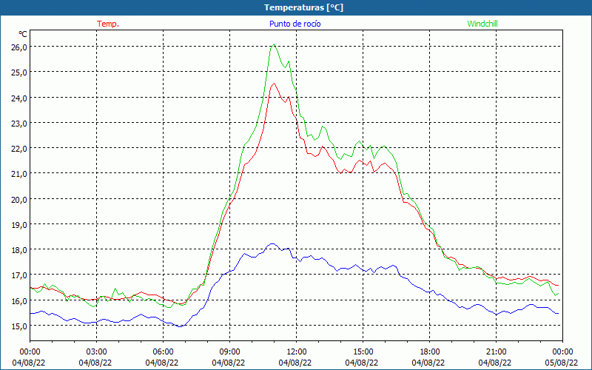Click the blue dew point peak near 11:00
The image size is (592, 370).
pyautogui.click(x=272, y=244)
